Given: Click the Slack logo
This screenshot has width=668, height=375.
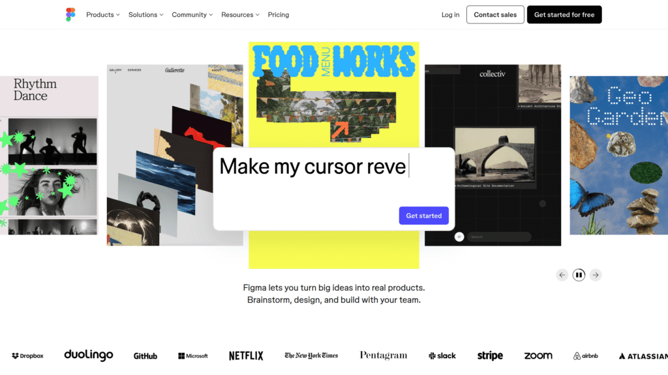Looking at the screenshot, I should pos(442,355).
